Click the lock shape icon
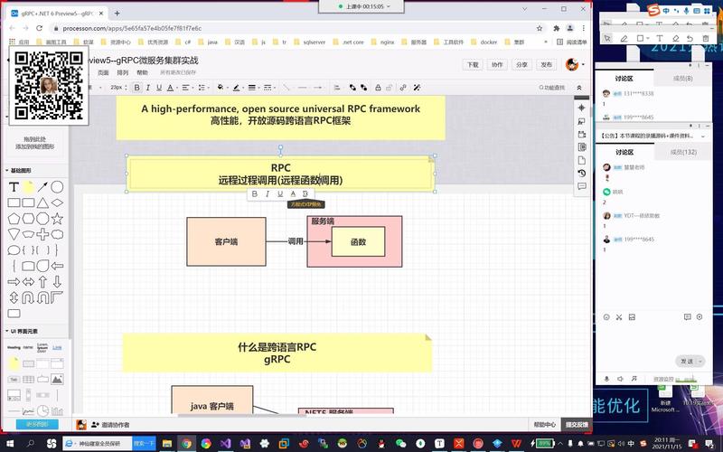This screenshot has width=723, height=452. pos(378,88)
